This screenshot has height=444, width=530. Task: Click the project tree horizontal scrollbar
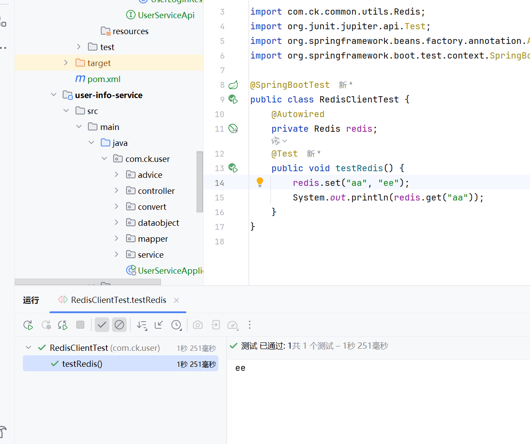pos(88,282)
